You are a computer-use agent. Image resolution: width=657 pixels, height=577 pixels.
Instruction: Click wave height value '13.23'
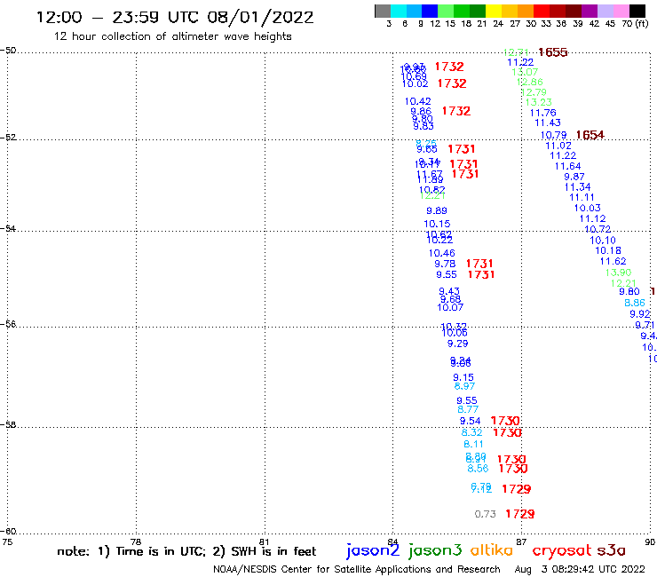click(x=538, y=102)
